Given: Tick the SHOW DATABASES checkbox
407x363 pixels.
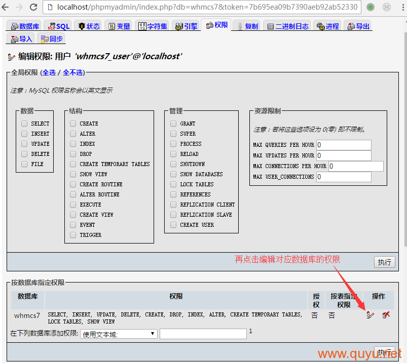Looking at the screenshot, I should click(173, 174).
